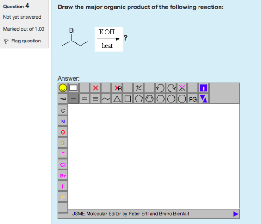This screenshot has width=261, height=224.
Task: Click the JSME smiley face icon
Action: pyautogui.click(x=63, y=88)
